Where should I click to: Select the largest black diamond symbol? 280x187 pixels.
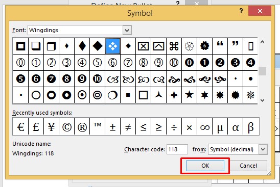coord(97,46)
